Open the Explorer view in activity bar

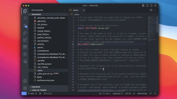(25, 11)
